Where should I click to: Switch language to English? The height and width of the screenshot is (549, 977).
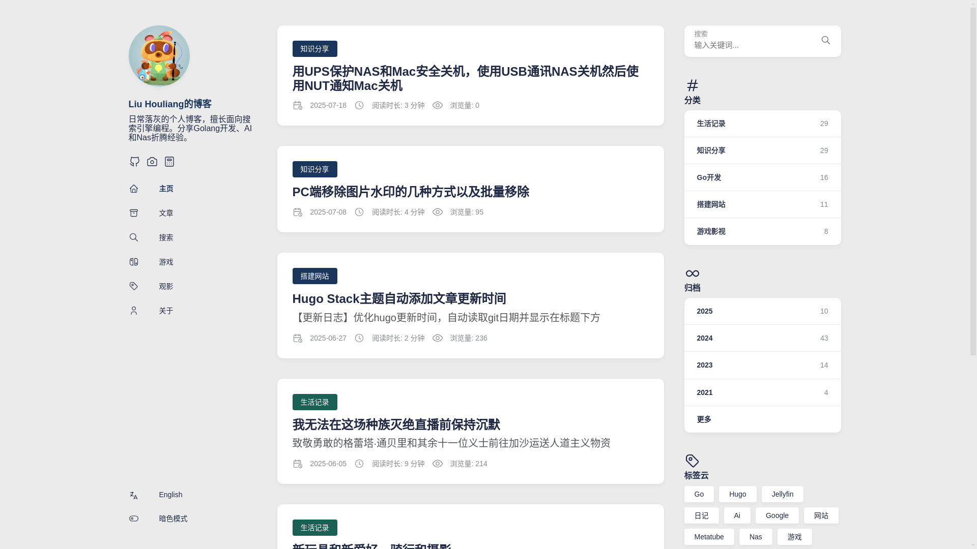click(155, 495)
